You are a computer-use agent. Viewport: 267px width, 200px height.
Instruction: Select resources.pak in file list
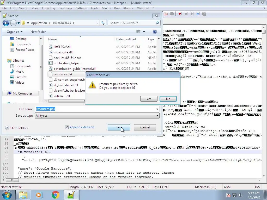(63, 74)
